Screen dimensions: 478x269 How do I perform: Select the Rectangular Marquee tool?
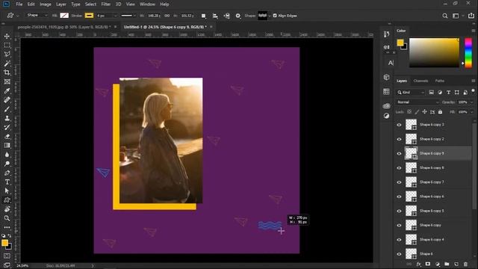click(x=7, y=45)
